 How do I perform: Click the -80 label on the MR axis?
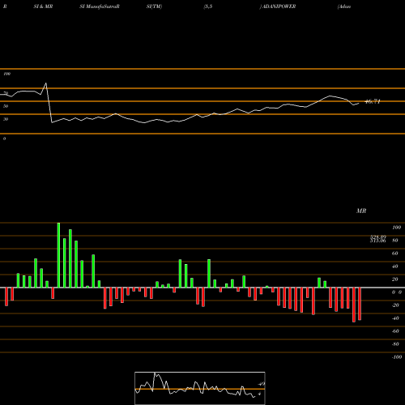[x=395, y=344]
